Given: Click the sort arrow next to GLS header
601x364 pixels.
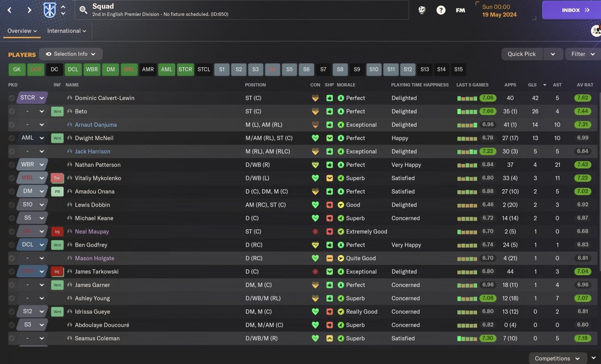Looking at the screenshot, I should pyautogui.click(x=545, y=85).
